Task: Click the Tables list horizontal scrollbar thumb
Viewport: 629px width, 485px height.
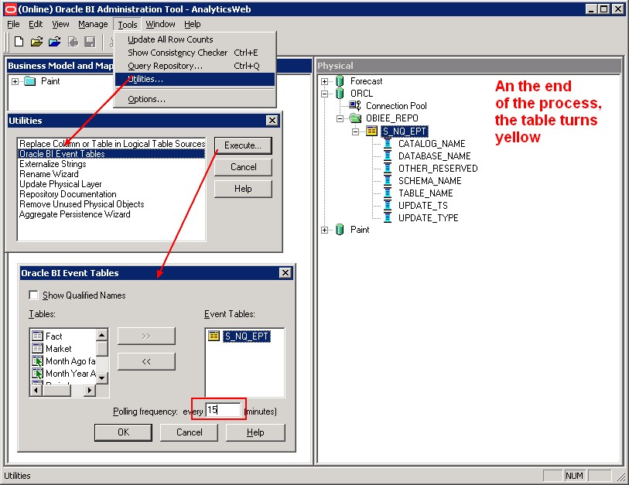Action: (x=56, y=390)
